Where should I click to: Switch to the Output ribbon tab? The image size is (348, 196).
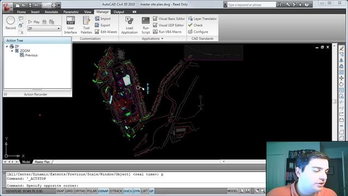[x=119, y=12]
